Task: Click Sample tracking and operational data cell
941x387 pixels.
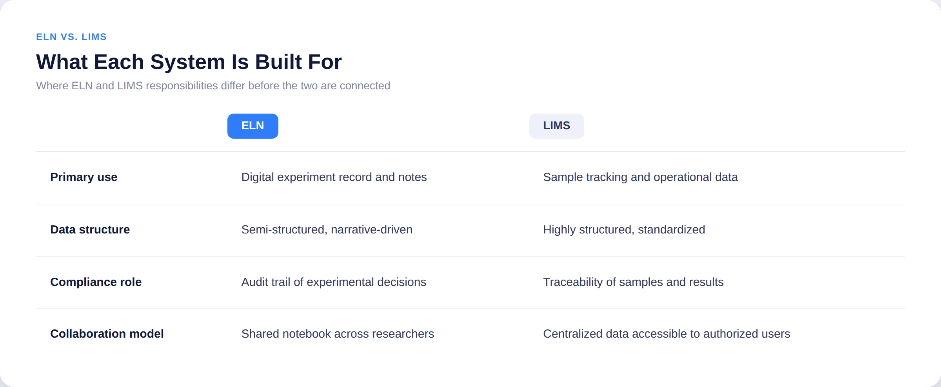Action: (640, 177)
